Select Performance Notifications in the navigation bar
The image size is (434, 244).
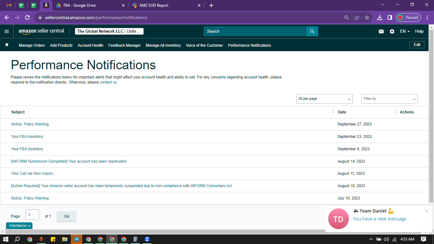pos(250,45)
